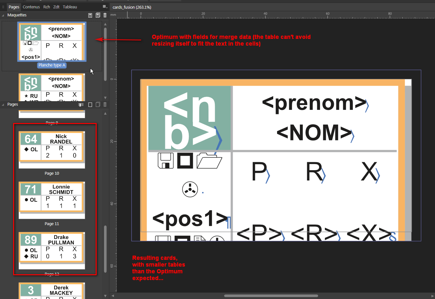Image resolution: width=435 pixels, height=299 pixels.
Task: Click the add master page icon in Maquettes
Action: click(x=90, y=15)
